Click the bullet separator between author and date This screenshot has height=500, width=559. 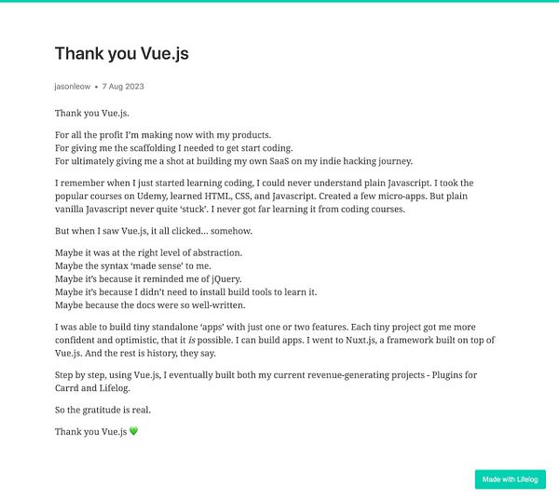(97, 87)
